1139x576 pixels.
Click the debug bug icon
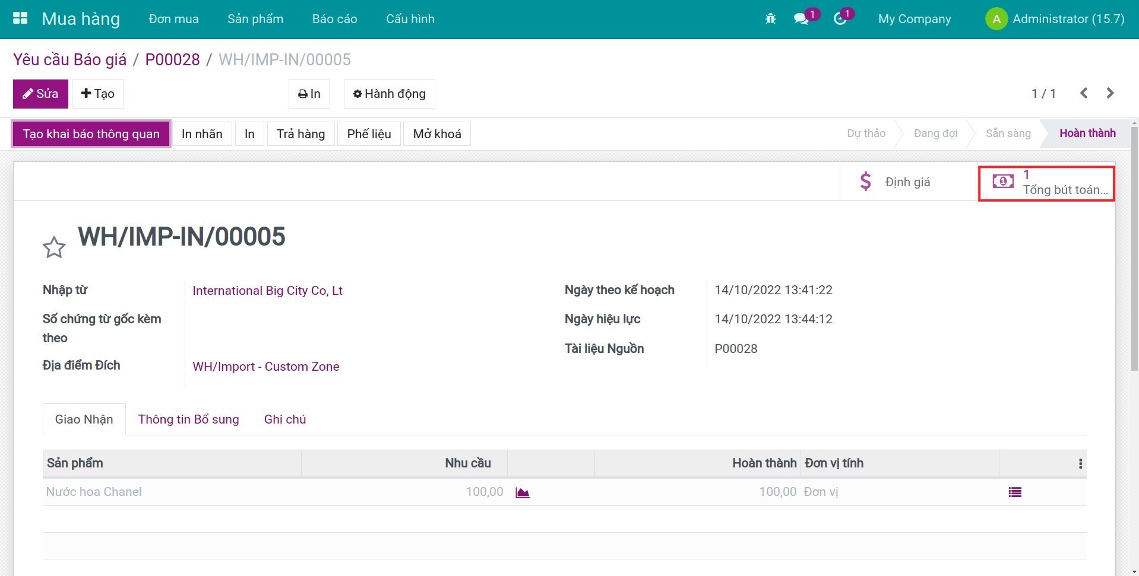coord(771,19)
